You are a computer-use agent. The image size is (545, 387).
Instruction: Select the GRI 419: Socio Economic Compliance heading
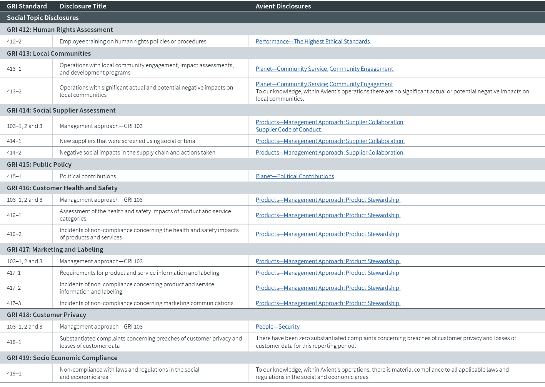coord(62,358)
